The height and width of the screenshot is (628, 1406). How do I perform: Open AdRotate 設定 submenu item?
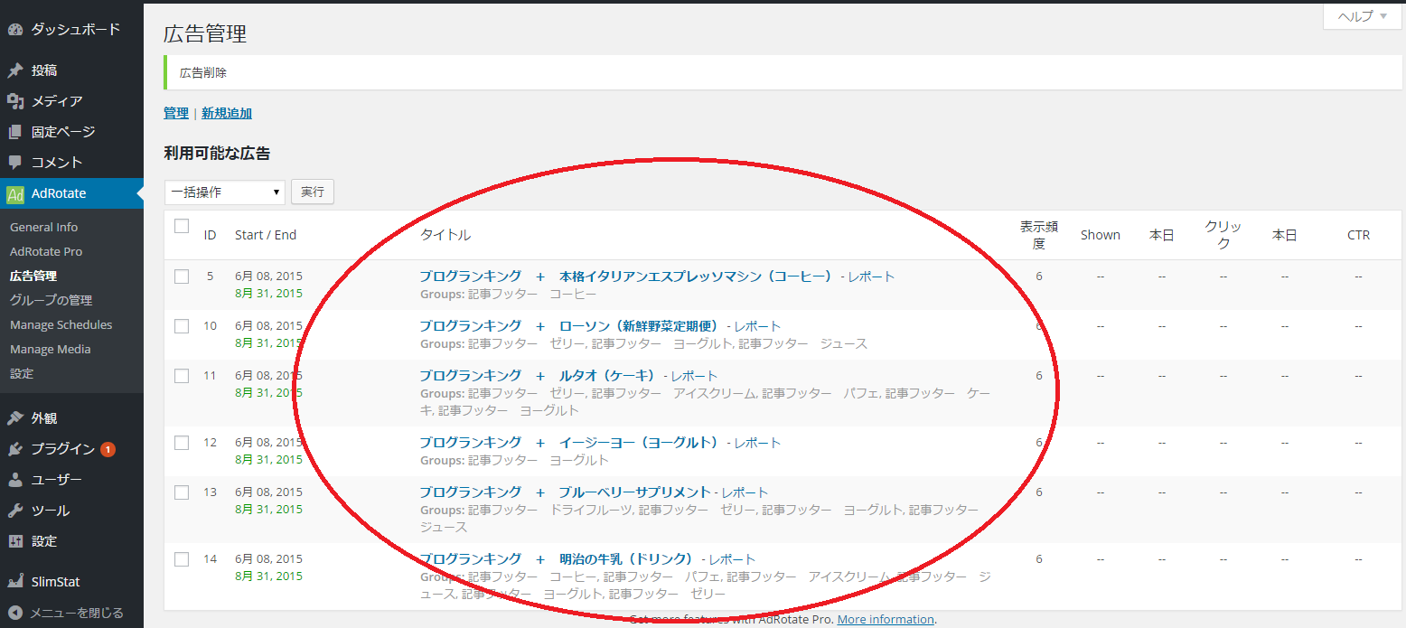tap(22, 373)
